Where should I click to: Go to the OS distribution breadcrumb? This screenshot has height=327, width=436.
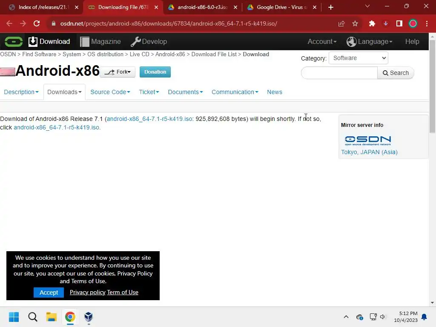[106, 54]
